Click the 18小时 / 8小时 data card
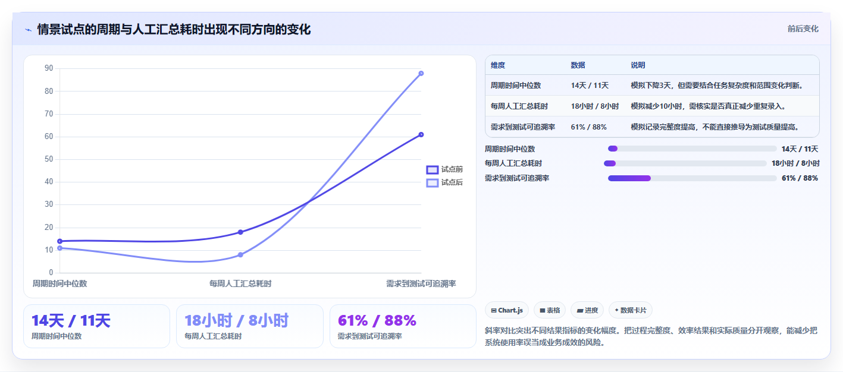Screen dimensions: 843x372 click(249, 326)
